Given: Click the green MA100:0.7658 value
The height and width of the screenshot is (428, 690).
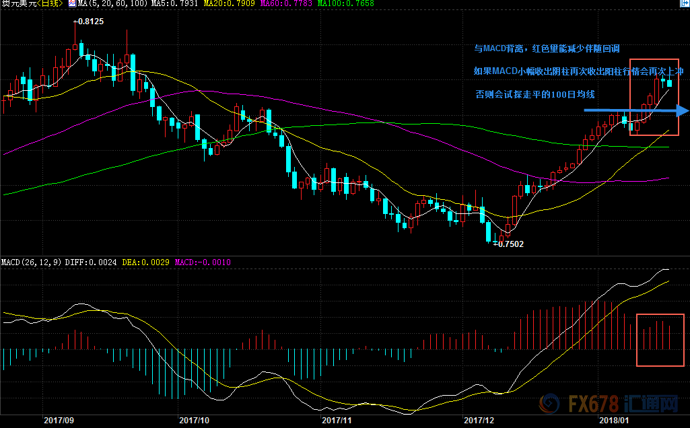Looking at the screenshot, I should (x=346, y=3).
